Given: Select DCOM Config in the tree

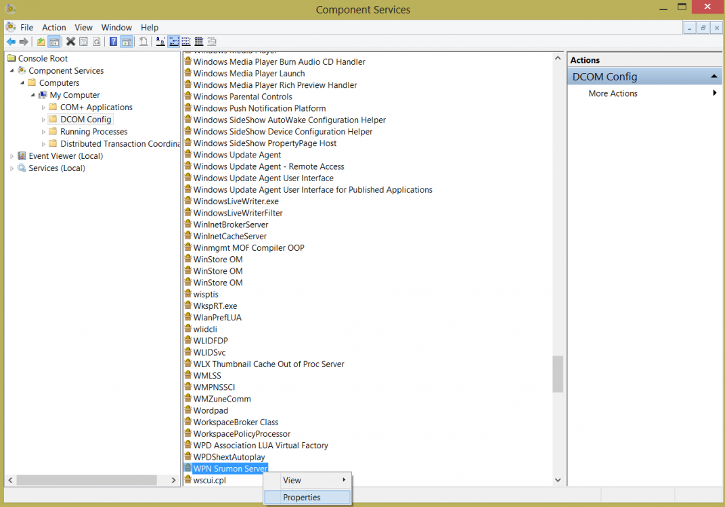Looking at the screenshot, I should click(85, 120).
